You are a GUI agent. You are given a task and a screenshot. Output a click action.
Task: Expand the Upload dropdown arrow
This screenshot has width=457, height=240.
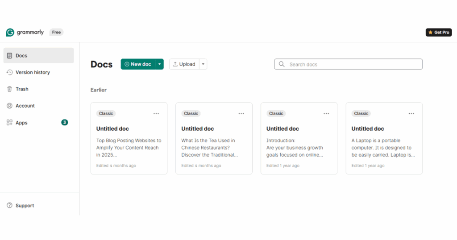point(204,64)
